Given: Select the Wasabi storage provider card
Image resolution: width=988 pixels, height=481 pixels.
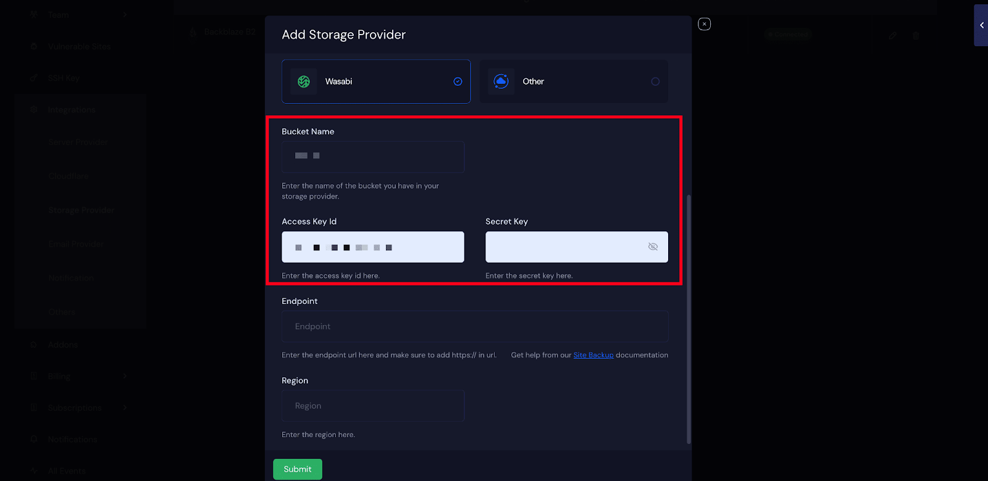Looking at the screenshot, I should (x=376, y=81).
